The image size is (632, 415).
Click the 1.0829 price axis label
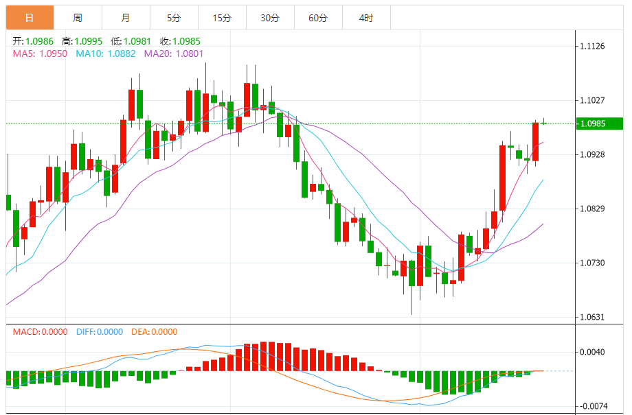[592, 209]
